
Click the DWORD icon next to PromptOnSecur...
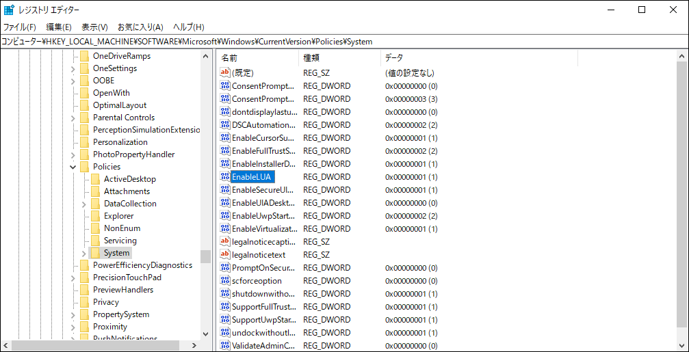pos(225,268)
